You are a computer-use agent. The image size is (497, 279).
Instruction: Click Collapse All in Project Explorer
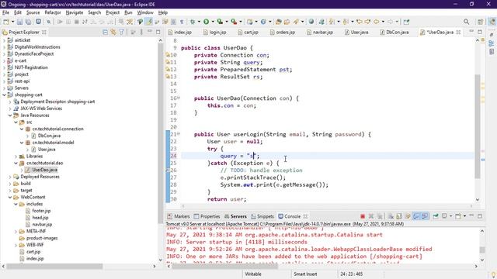click(105, 32)
